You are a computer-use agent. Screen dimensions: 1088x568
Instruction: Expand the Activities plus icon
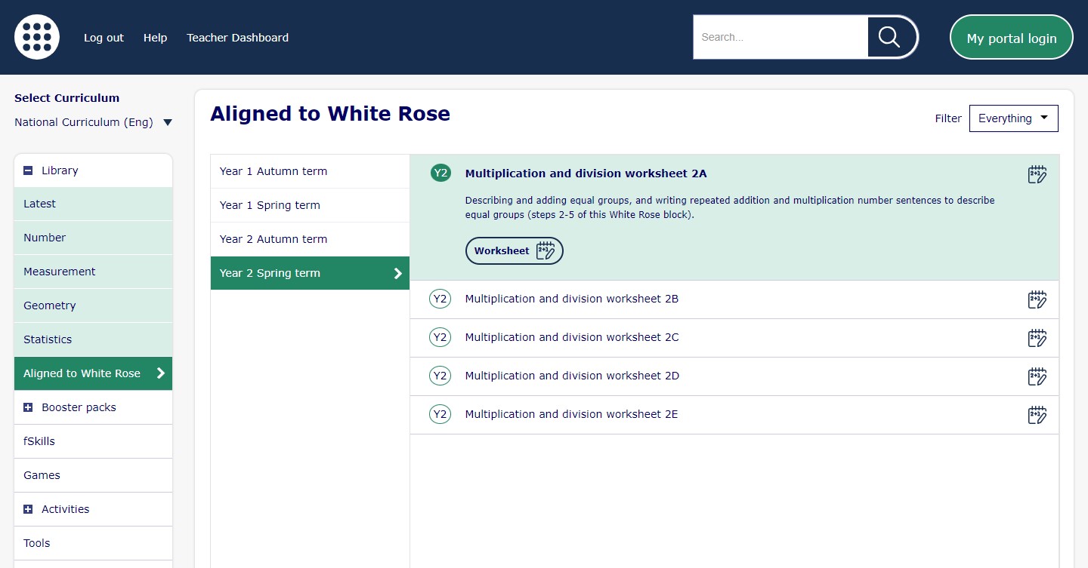(x=28, y=509)
